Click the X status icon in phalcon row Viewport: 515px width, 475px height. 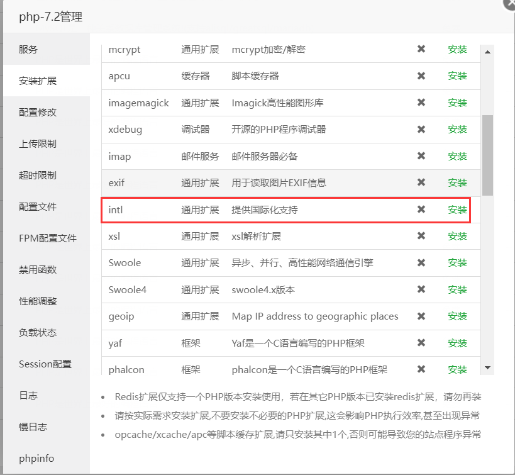[421, 369]
